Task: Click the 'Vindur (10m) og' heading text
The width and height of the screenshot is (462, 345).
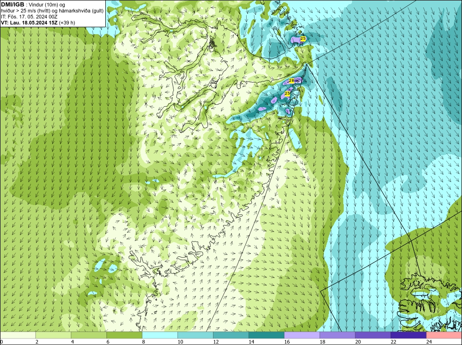Action: tap(47, 5)
